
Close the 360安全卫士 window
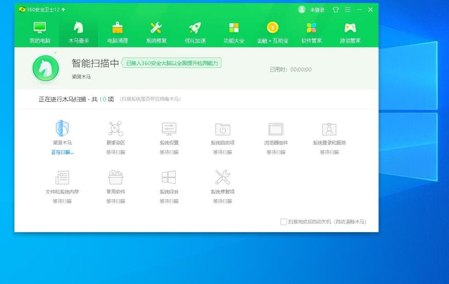[x=370, y=10]
